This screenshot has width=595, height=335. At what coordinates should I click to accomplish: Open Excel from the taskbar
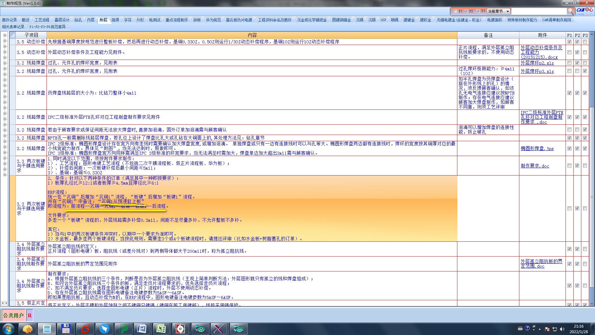[161, 328]
